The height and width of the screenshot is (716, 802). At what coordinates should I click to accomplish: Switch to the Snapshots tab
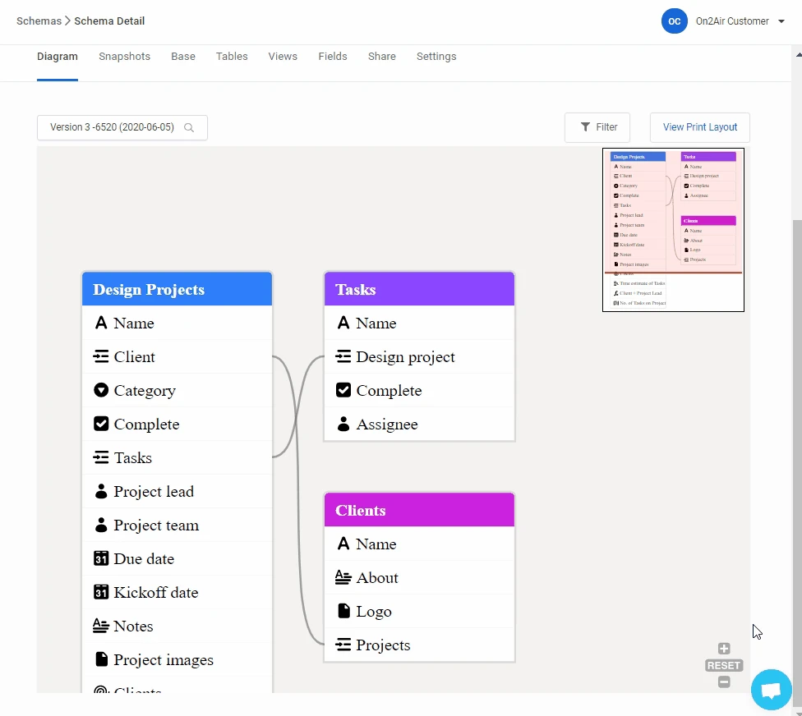(124, 57)
